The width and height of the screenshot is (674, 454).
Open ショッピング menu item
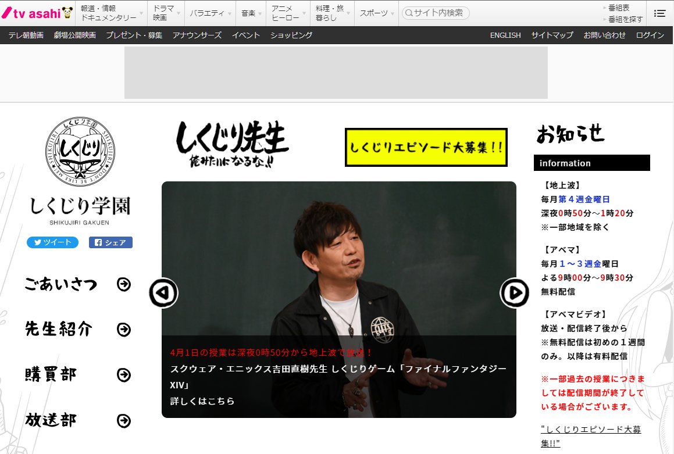tap(291, 35)
